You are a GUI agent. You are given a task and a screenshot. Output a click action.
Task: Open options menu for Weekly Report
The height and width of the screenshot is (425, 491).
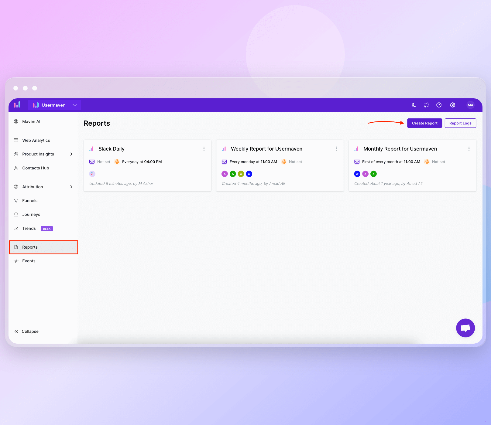(x=336, y=149)
